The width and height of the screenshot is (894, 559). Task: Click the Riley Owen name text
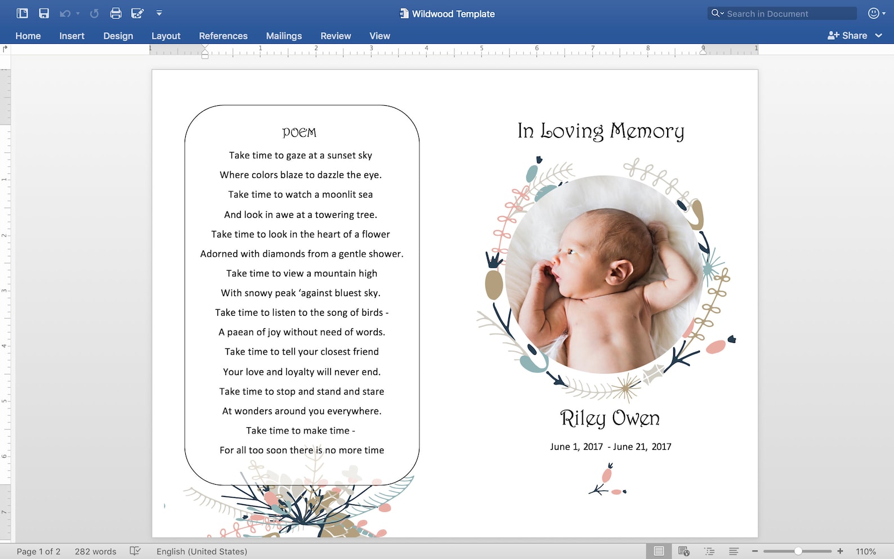(610, 418)
